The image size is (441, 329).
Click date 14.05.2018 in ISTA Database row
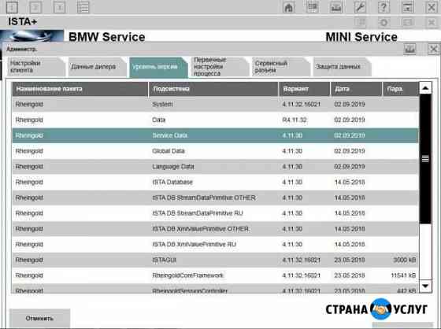point(350,183)
